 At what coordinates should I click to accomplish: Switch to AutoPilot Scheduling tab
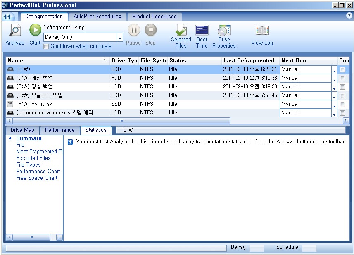97,17
